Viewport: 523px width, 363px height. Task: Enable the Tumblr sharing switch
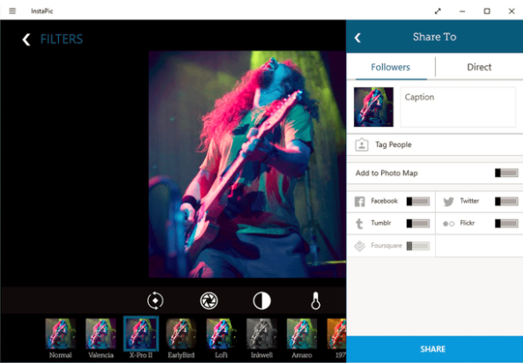click(418, 224)
